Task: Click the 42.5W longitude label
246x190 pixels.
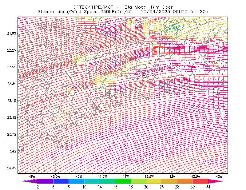Action: pos(196,176)
